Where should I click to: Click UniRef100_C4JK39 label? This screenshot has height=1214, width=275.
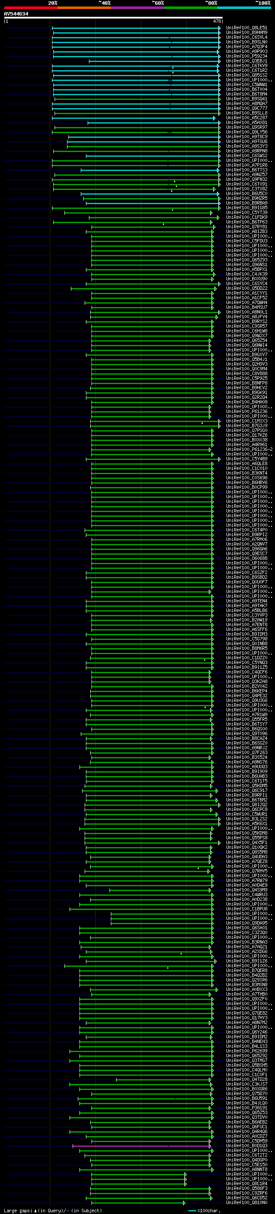pyautogui.click(x=246, y=274)
